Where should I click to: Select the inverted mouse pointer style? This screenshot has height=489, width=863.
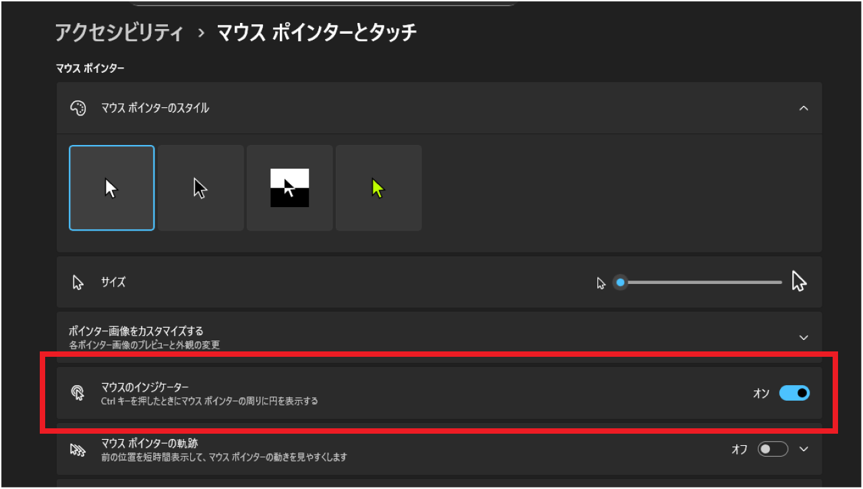[289, 187]
